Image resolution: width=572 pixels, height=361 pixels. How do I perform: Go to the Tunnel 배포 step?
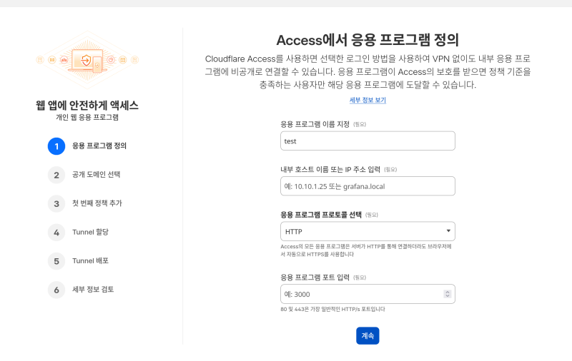coord(90,260)
